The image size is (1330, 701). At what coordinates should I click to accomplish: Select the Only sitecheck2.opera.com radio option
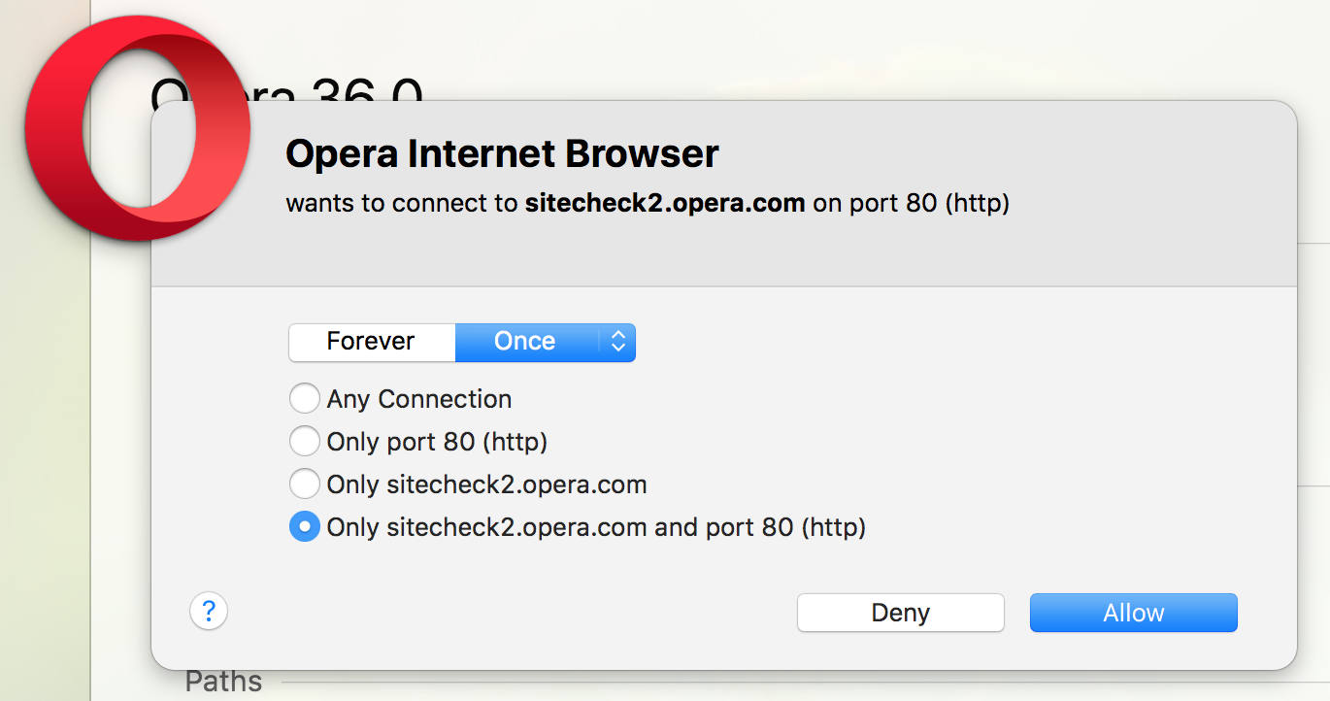[305, 484]
